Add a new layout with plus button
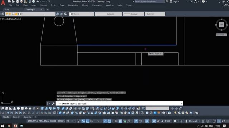229x128 pixels. 36,117
